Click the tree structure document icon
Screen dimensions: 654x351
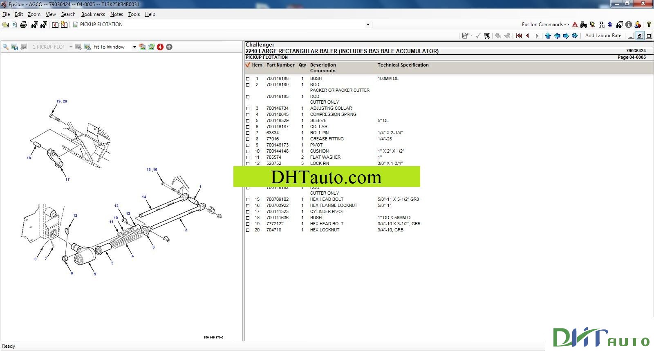14,24
